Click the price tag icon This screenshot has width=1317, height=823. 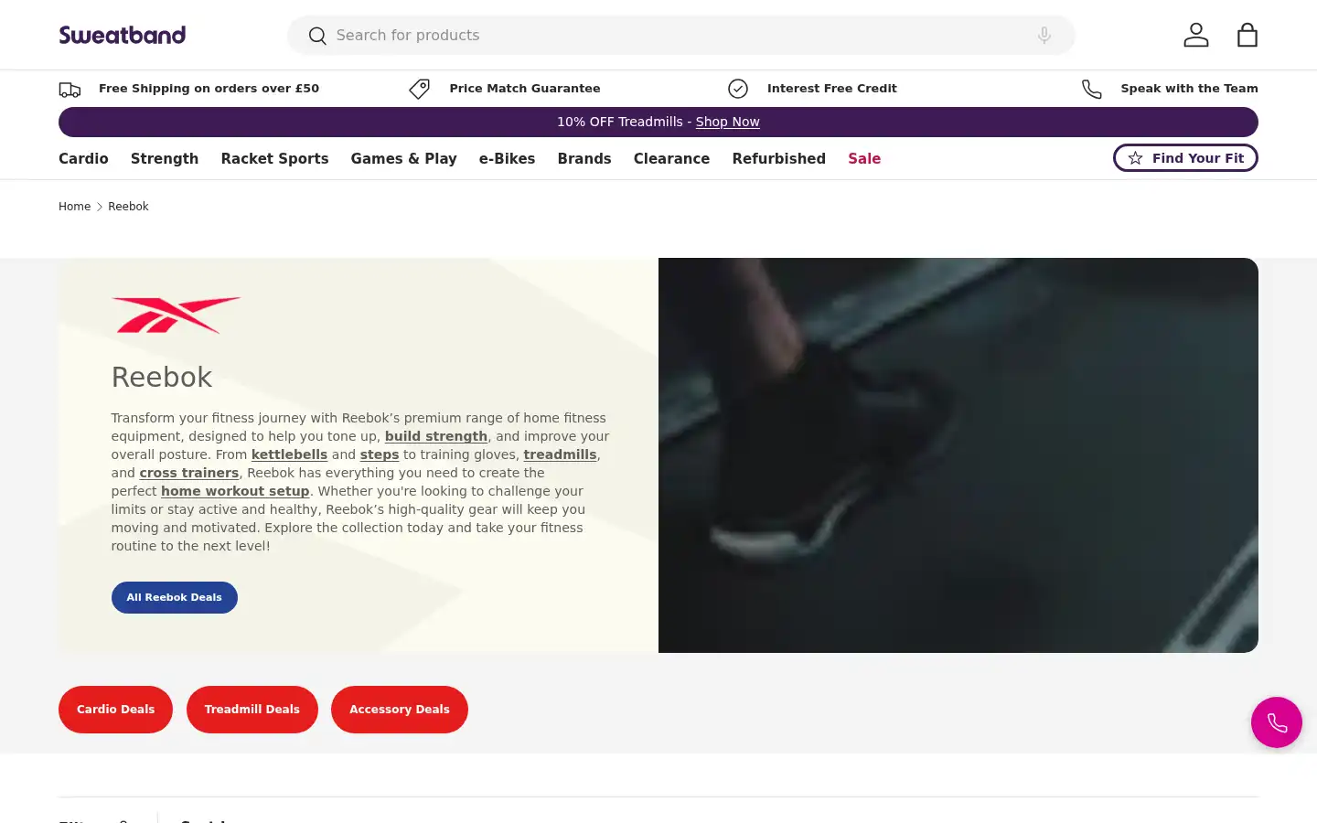[x=419, y=89]
